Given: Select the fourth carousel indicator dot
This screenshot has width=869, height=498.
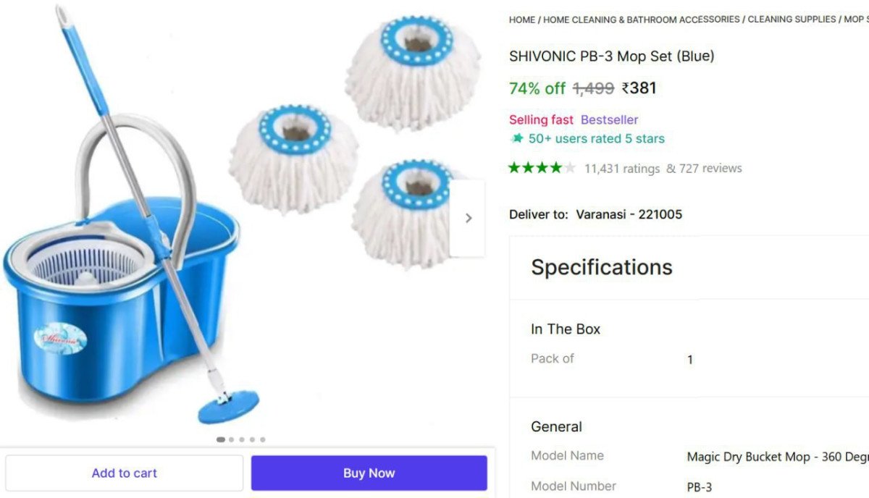Looking at the screenshot, I should 252,439.
